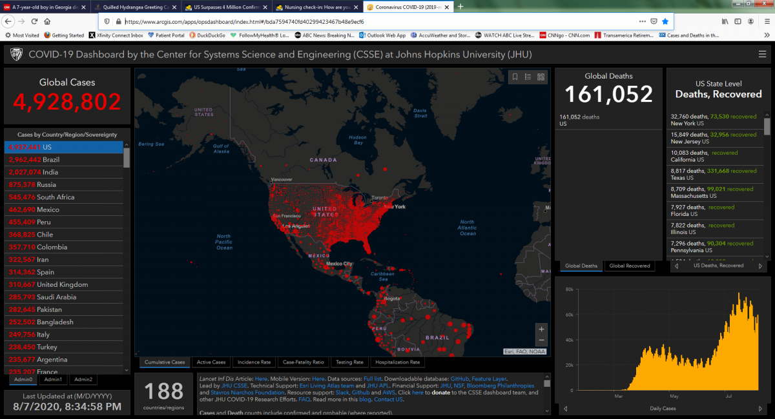Viewport: 775px width, 419px height.
Task: Click the map bookmarks icon
Action: click(515, 77)
